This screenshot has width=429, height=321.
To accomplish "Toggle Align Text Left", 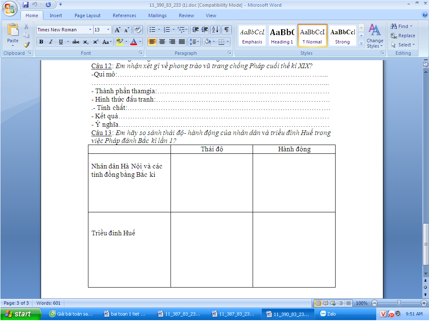I will point(152,41).
